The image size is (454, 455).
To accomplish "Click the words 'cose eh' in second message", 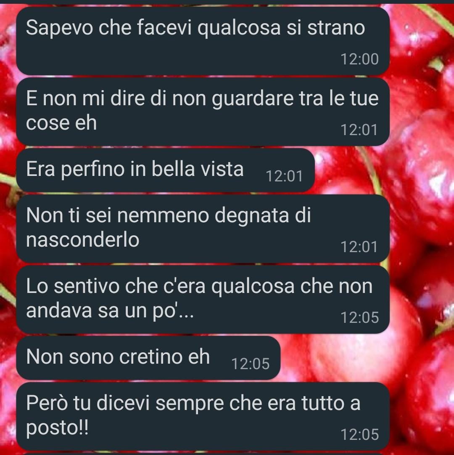I will coord(61,123).
